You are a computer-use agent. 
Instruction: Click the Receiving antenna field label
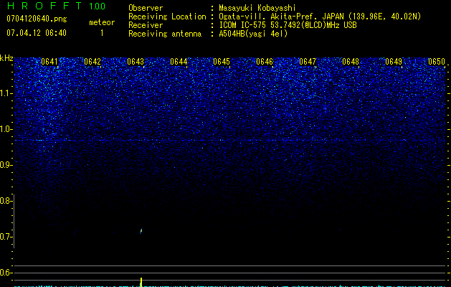pyautogui.click(x=165, y=34)
